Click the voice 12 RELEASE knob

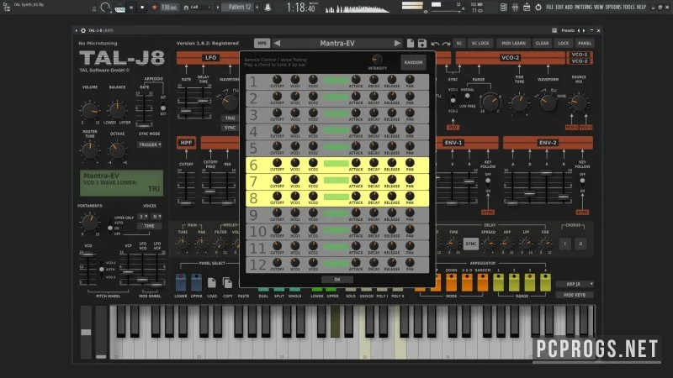(x=392, y=262)
